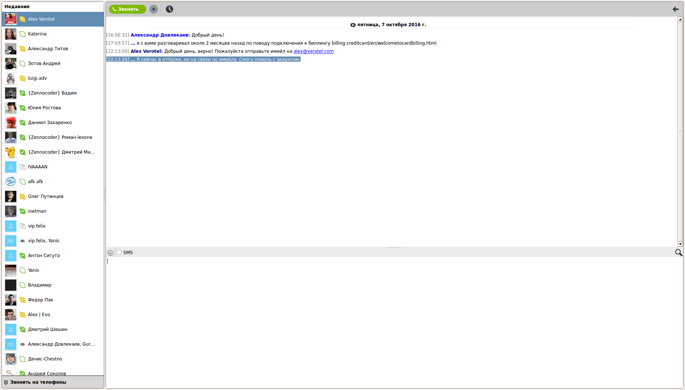This screenshot has height=390, width=685.
Task: Click away status icon of Олег Путинцев
Action: click(x=23, y=196)
